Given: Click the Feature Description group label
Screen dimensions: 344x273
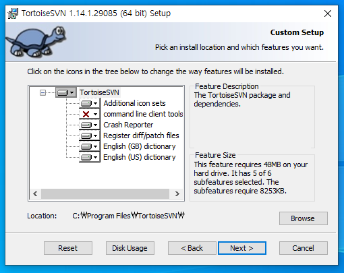Looking at the screenshot, I should click(x=227, y=86).
